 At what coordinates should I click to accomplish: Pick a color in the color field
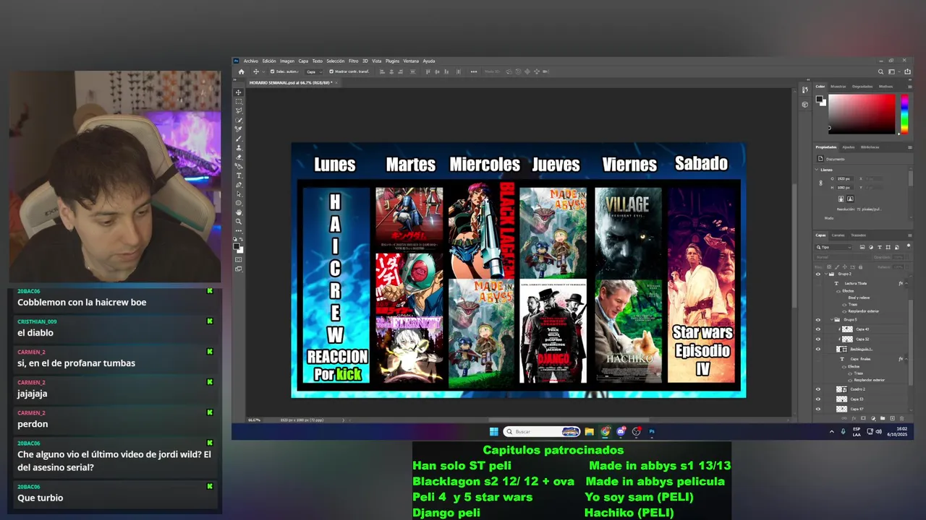click(862, 114)
